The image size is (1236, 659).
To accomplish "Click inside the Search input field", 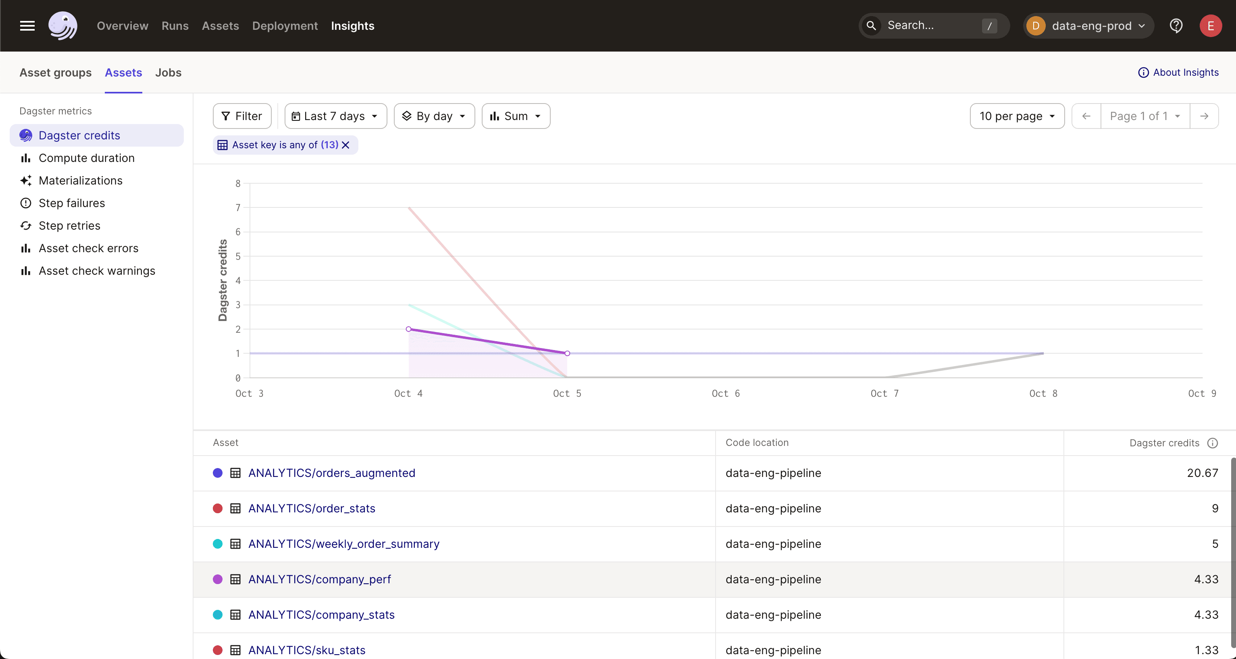I will click(931, 25).
